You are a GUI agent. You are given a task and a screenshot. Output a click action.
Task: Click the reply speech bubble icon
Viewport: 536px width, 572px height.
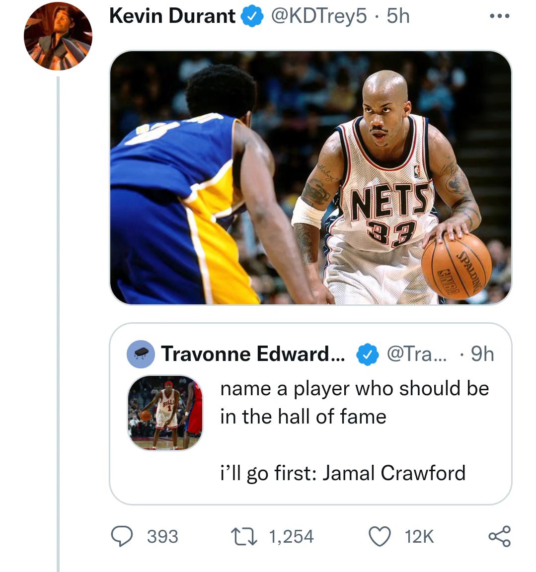click(122, 536)
